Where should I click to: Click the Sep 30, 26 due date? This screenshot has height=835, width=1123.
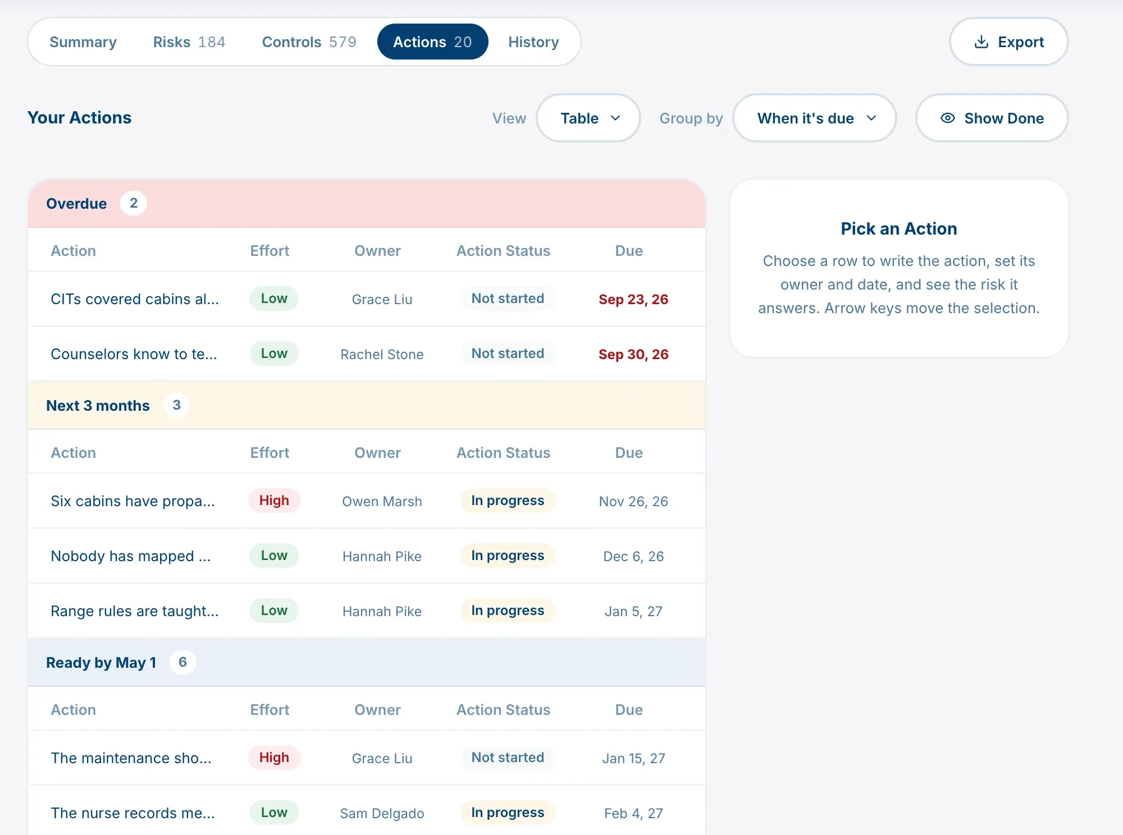click(633, 354)
